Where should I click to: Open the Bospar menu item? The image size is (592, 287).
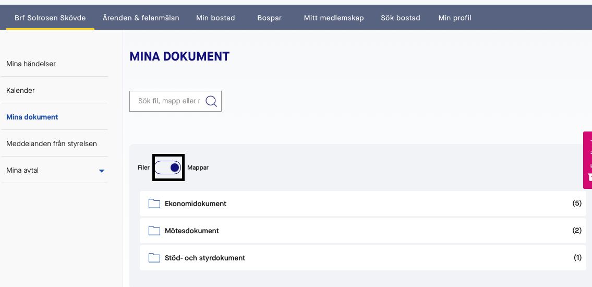click(x=269, y=18)
